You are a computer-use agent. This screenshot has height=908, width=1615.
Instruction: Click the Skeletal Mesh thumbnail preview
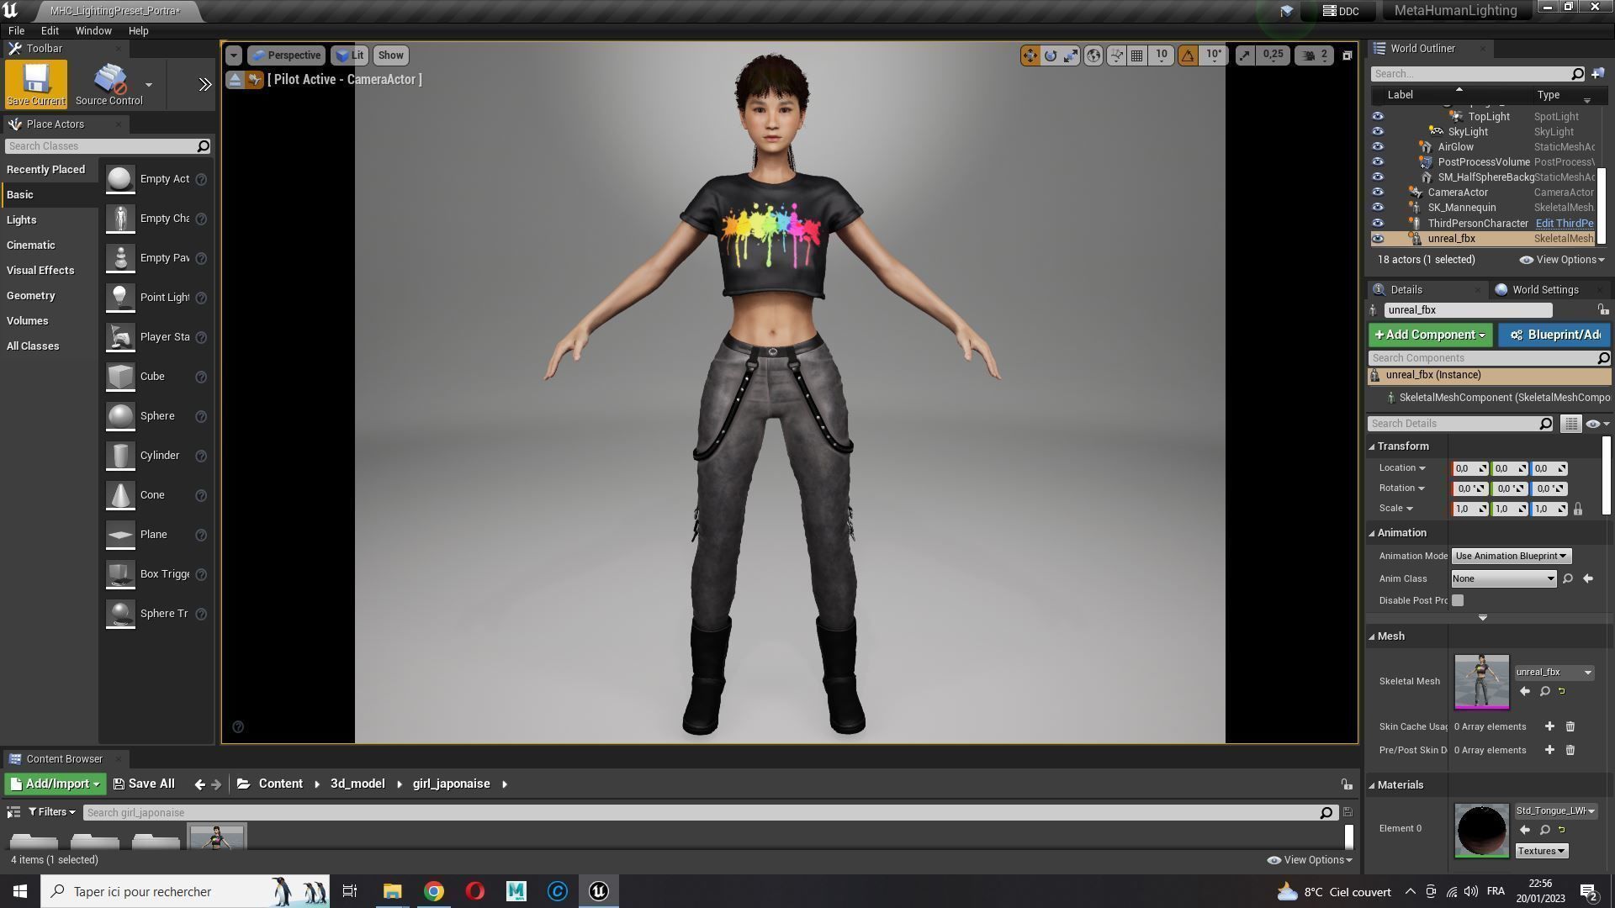pyautogui.click(x=1481, y=681)
